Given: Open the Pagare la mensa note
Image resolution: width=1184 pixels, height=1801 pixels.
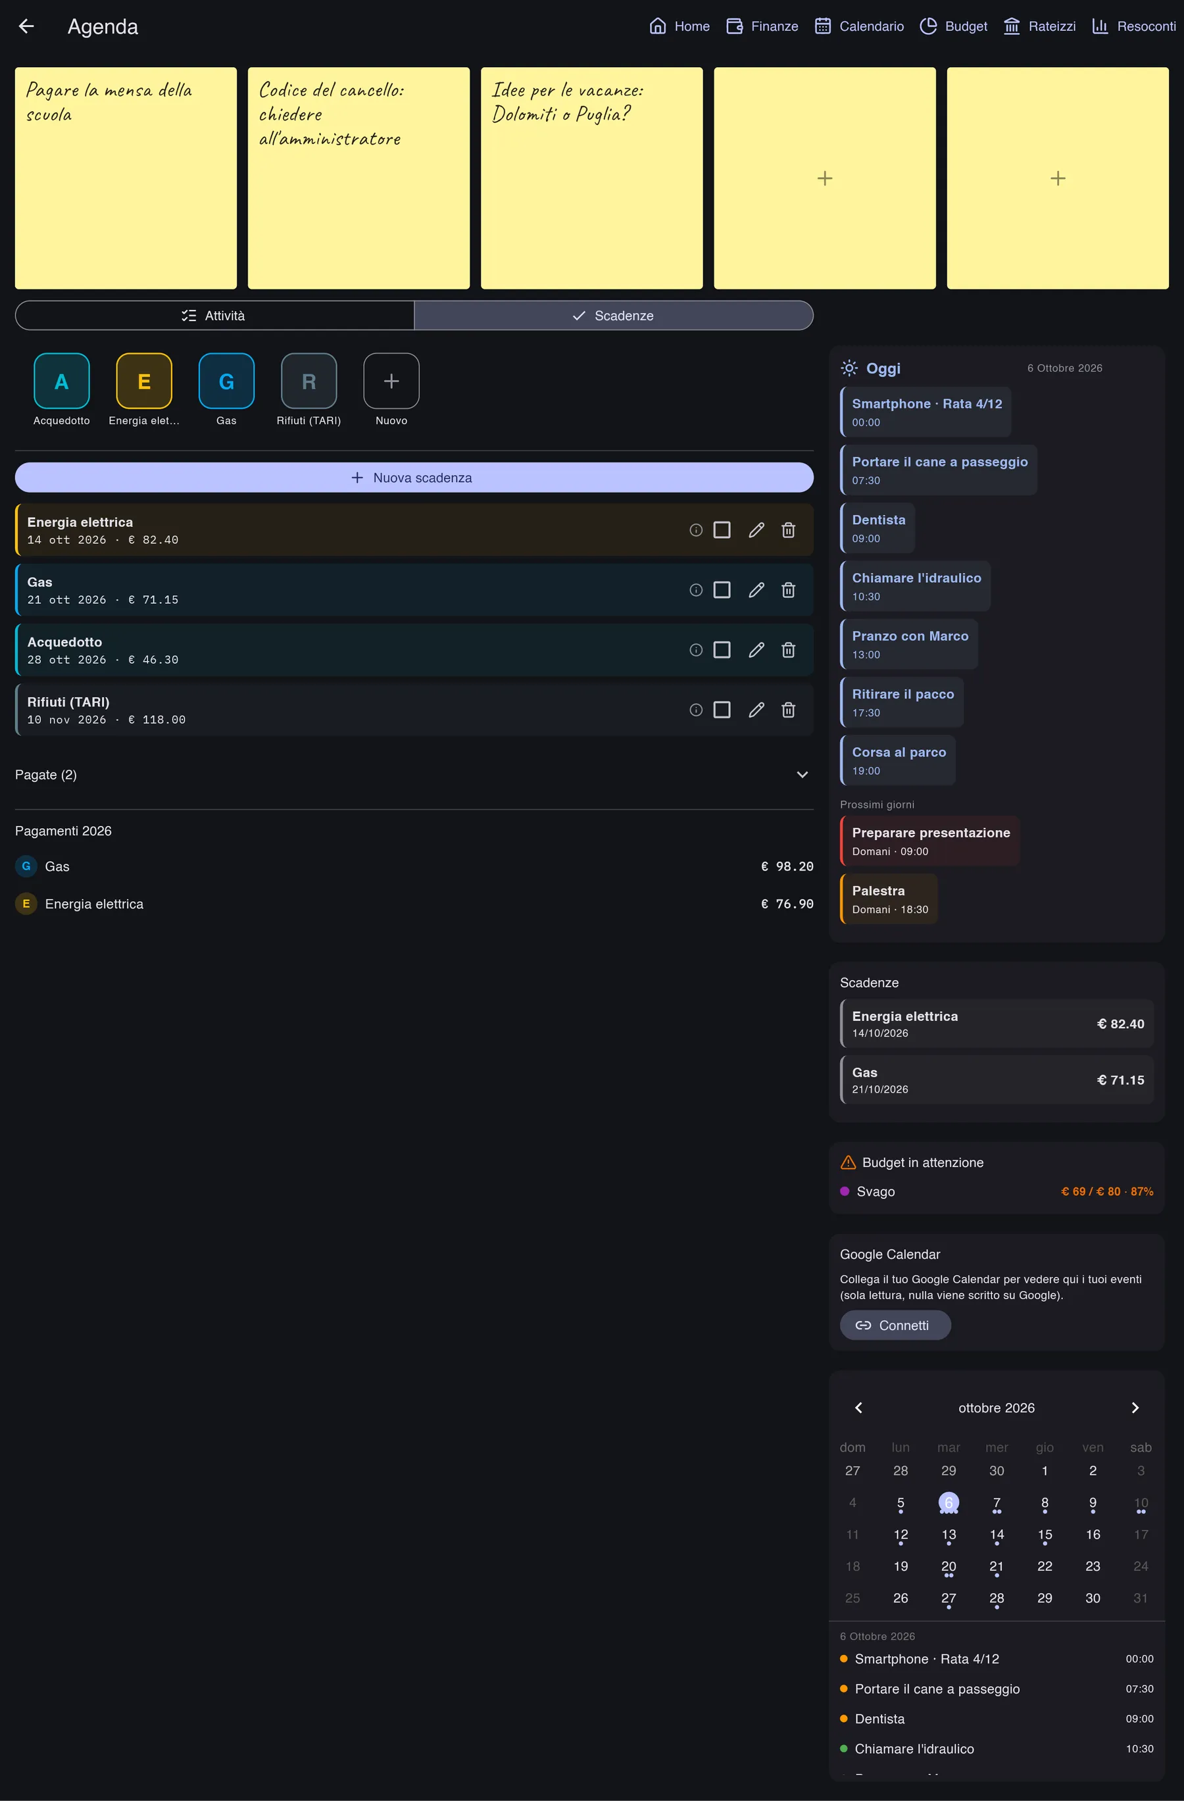Looking at the screenshot, I should 126,178.
